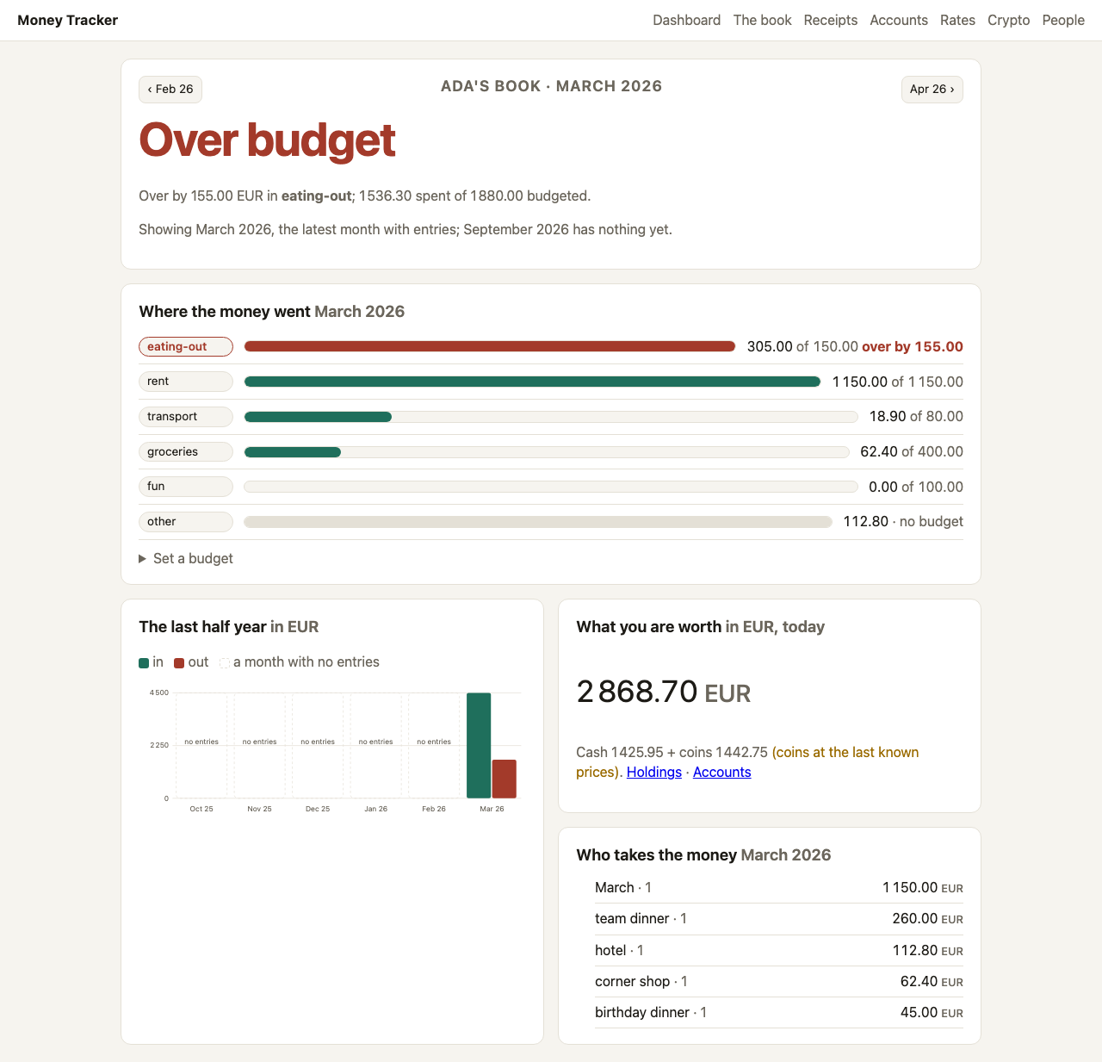The height and width of the screenshot is (1062, 1102).
Task: Click the 'Oct 25' chart axis label
Action: coord(201,809)
